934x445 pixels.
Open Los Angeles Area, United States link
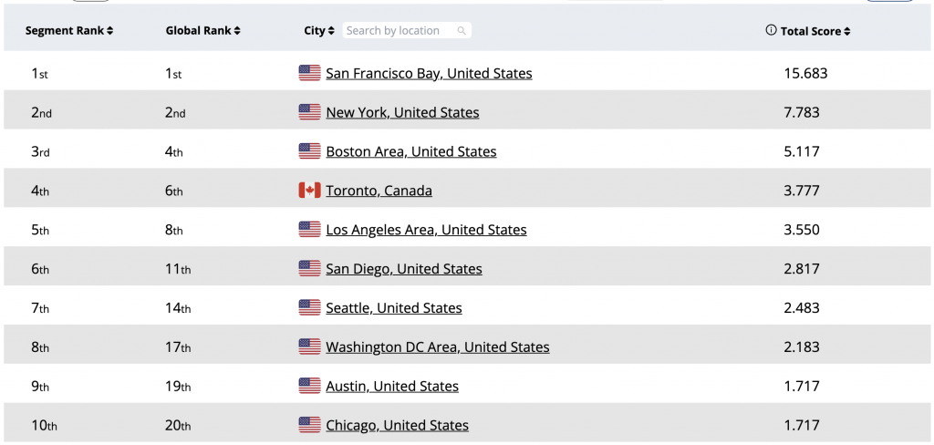426,230
